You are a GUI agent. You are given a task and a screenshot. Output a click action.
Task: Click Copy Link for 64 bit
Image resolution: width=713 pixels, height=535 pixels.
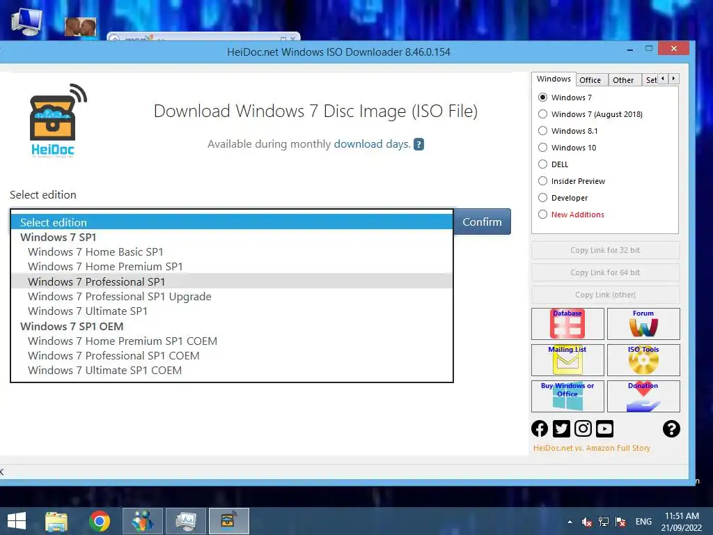pos(605,272)
